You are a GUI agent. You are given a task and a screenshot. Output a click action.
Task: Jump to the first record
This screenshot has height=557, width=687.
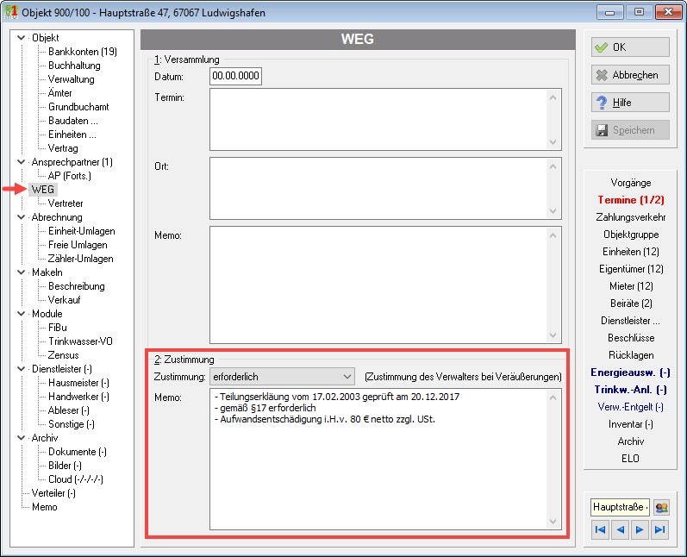(x=600, y=529)
